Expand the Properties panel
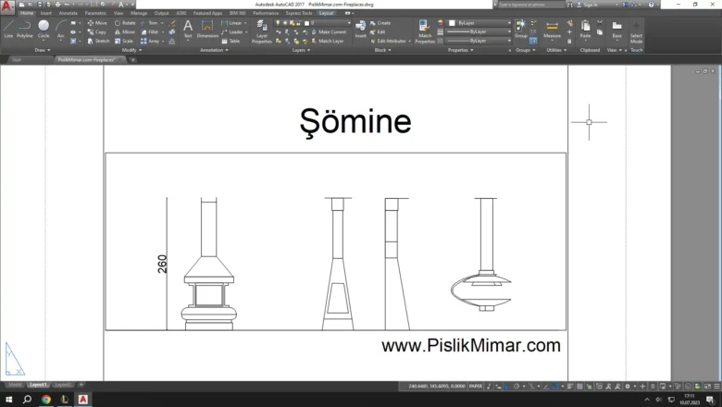 click(460, 50)
